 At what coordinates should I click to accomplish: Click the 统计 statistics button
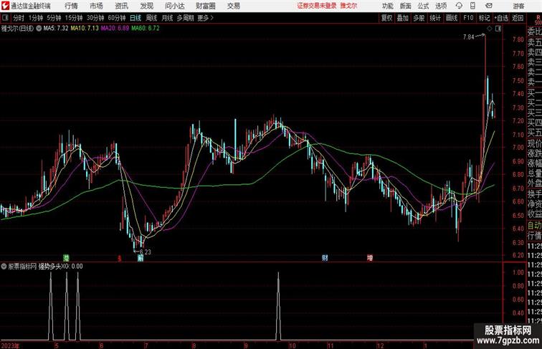[435, 18]
